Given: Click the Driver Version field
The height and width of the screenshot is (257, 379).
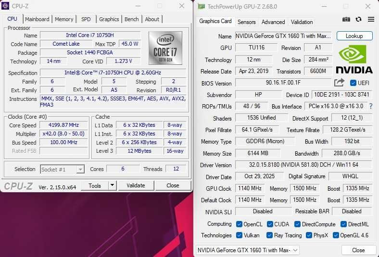Looking at the screenshot, I should pyautogui.click(x=303, y=165).
